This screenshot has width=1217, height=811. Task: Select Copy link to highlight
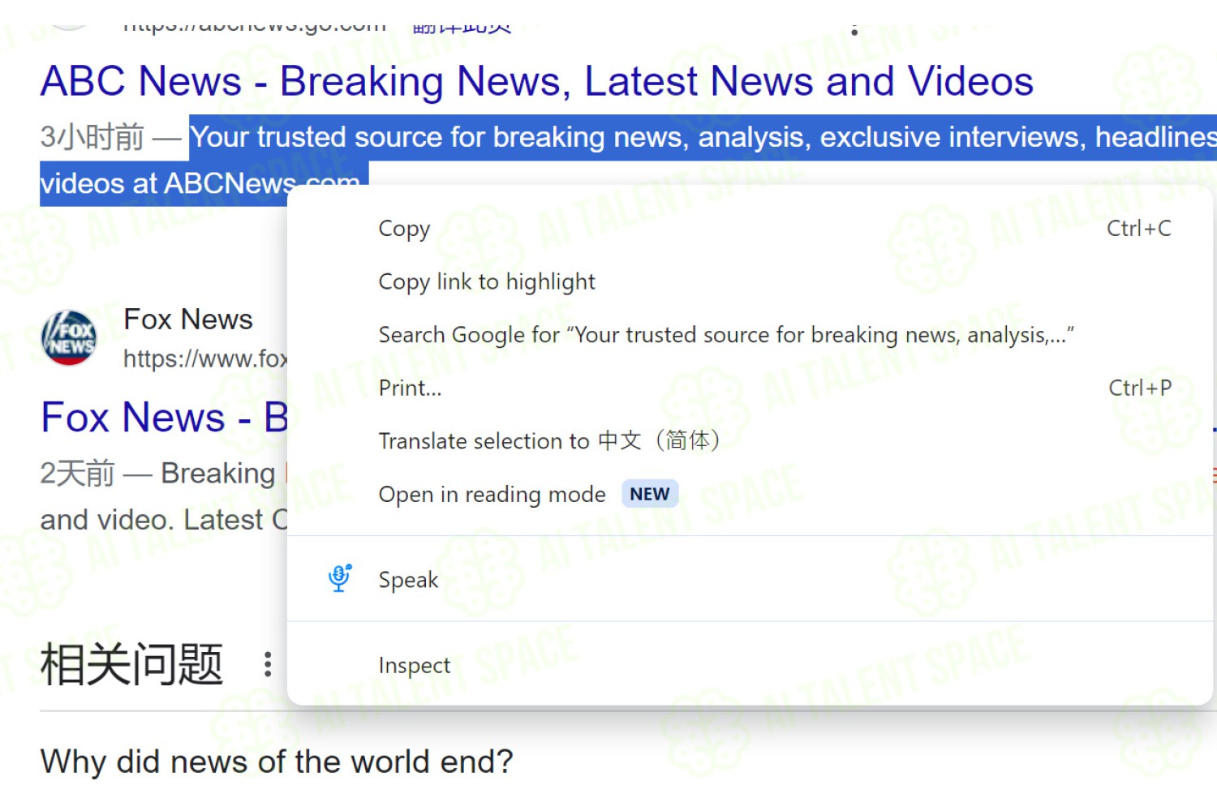pos(750,281)
